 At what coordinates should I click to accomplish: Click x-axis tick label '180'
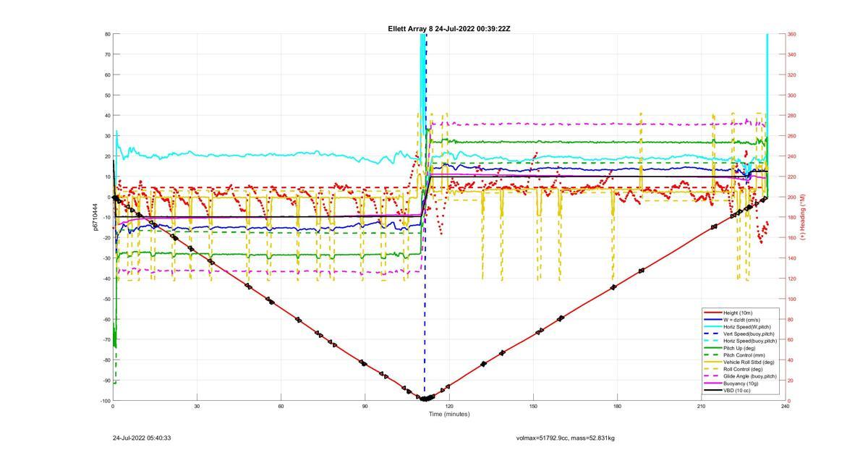617,407
